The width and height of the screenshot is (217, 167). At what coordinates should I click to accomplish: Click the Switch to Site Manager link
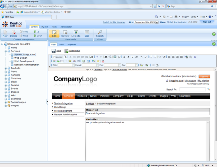tap(114, 22)
